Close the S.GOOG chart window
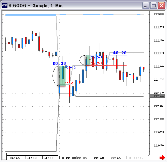Image resolution: width=167 pixels, height=162 pixels. [161, 5]
